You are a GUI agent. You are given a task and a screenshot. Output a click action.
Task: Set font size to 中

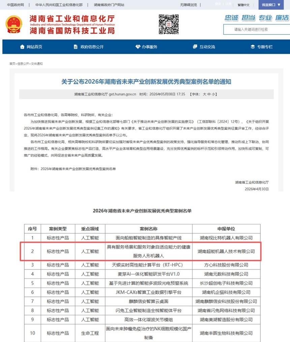[209, 94]
